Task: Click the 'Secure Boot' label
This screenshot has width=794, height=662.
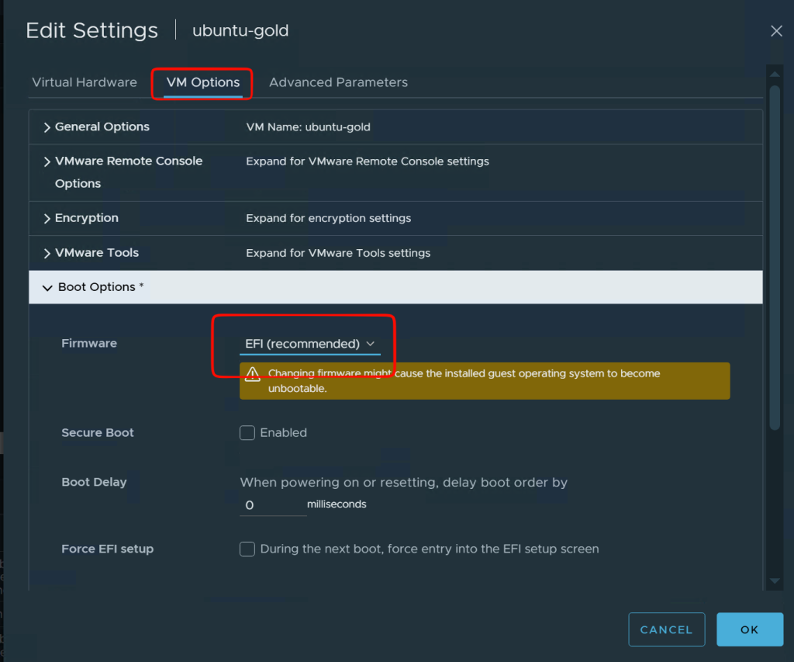Action: (98, 432)
